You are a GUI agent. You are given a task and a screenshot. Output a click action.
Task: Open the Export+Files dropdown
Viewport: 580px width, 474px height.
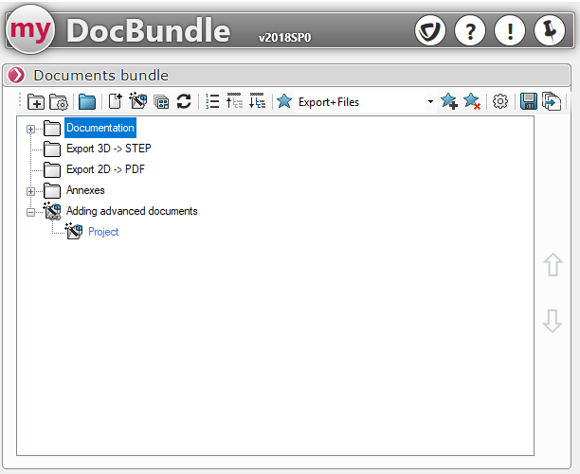pyautogui.click(x=430, y=102)
